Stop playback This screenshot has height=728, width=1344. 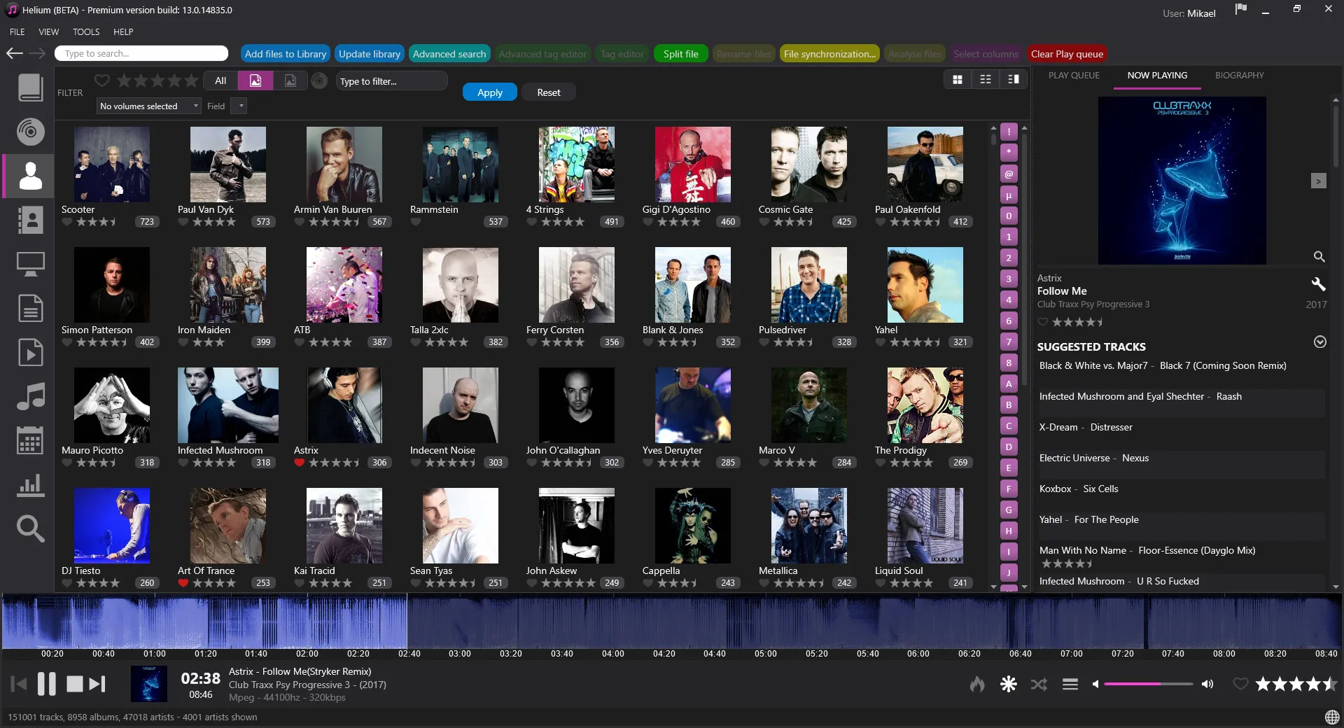(x=74, y=684)
